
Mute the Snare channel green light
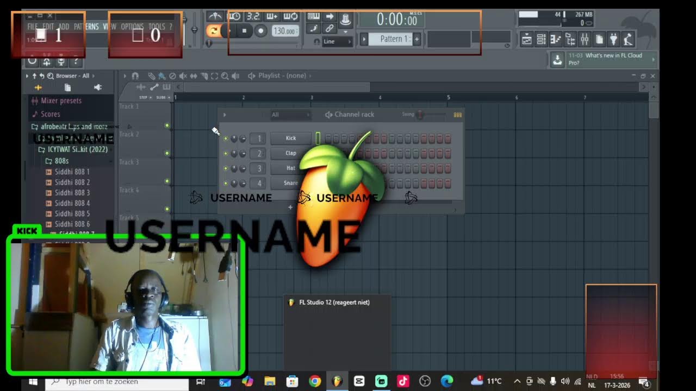(226, 184)
